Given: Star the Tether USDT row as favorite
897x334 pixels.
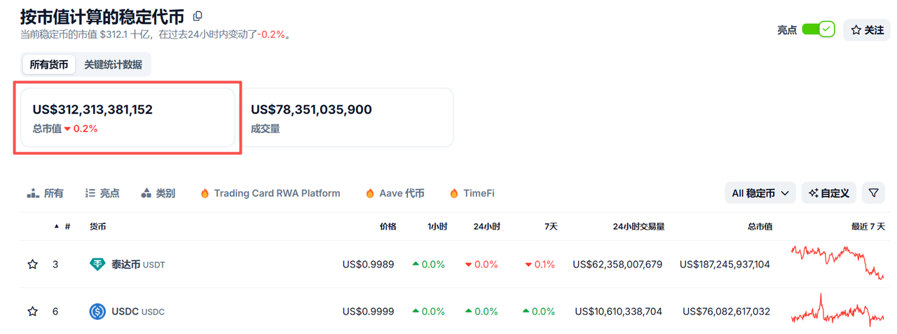Looking at the screenshot, I should click(x=32, y=264).
